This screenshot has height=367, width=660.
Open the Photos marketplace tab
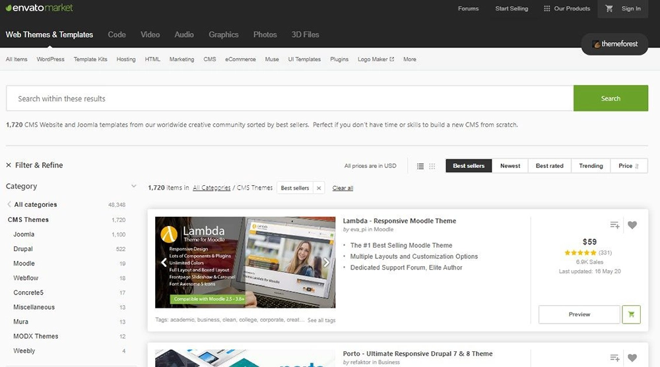[x=265, y=35]
